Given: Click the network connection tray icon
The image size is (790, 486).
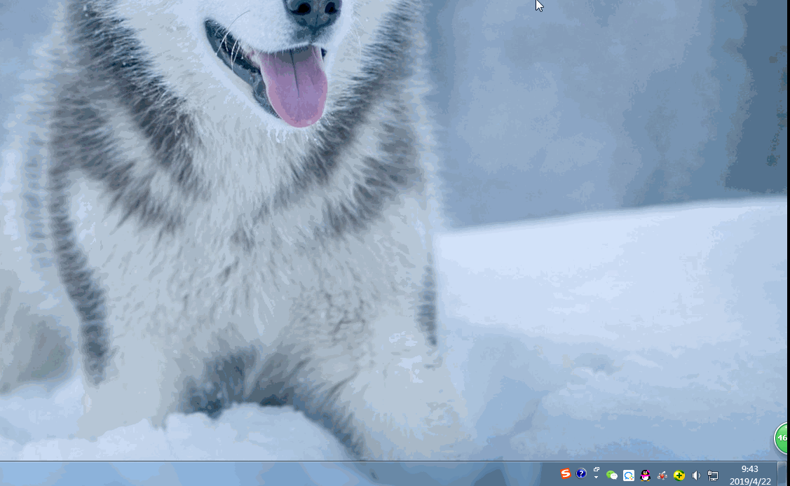Looking at the screenshot, I should (713, 475).
